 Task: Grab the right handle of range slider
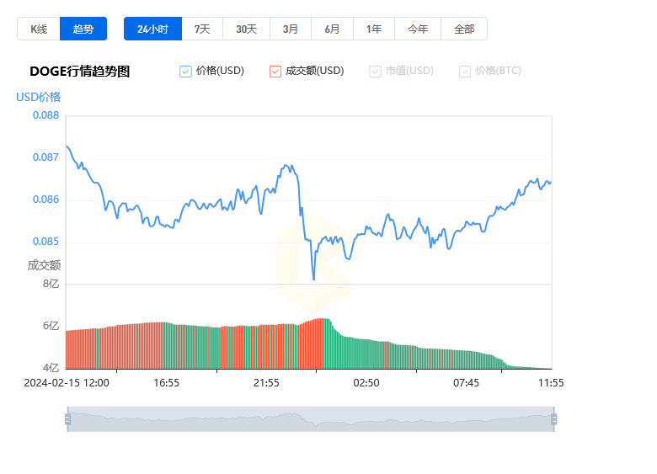[x=554, y=419]
